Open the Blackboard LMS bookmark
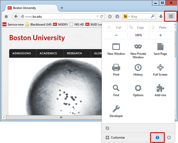 pos(39,24)
